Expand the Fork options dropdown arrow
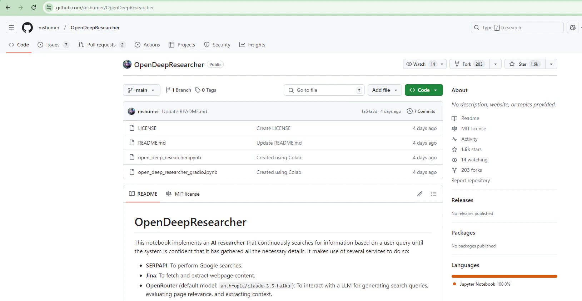Screen dimensions: 582x301 click(496, 64)
